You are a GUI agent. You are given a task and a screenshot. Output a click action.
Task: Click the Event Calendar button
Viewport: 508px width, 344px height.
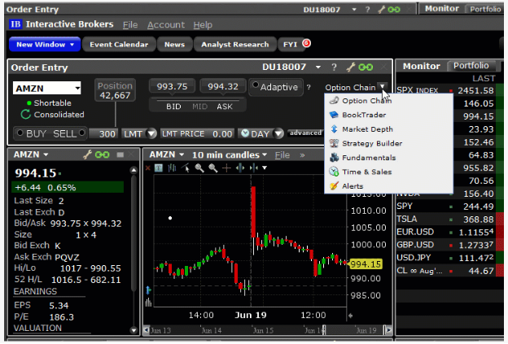point(119,45)
